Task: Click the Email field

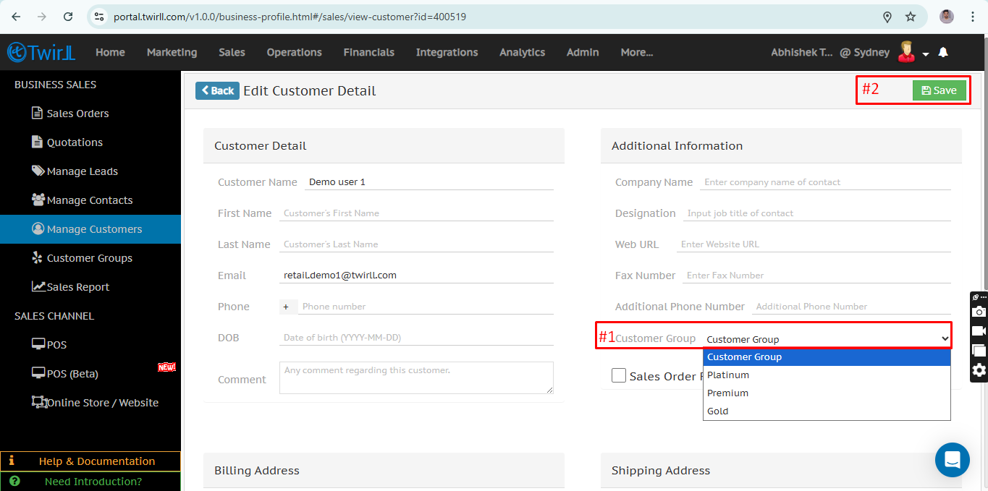Action: pyautogui.click(x=416, y=276)
